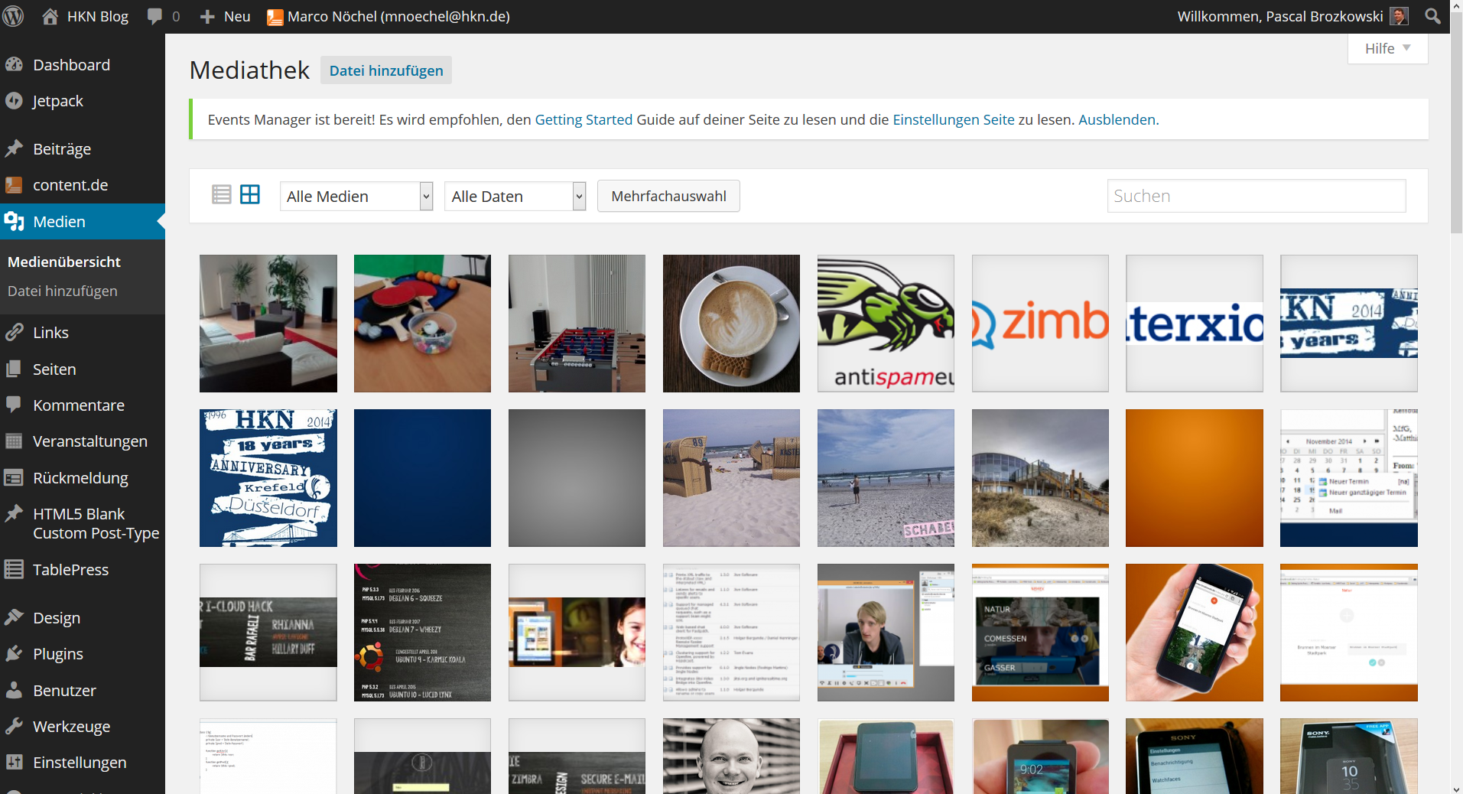Open the Alle Daten date dropdown
Image resolution: width=1463 pixels, height=794 pixels.
tap(515, 197)
